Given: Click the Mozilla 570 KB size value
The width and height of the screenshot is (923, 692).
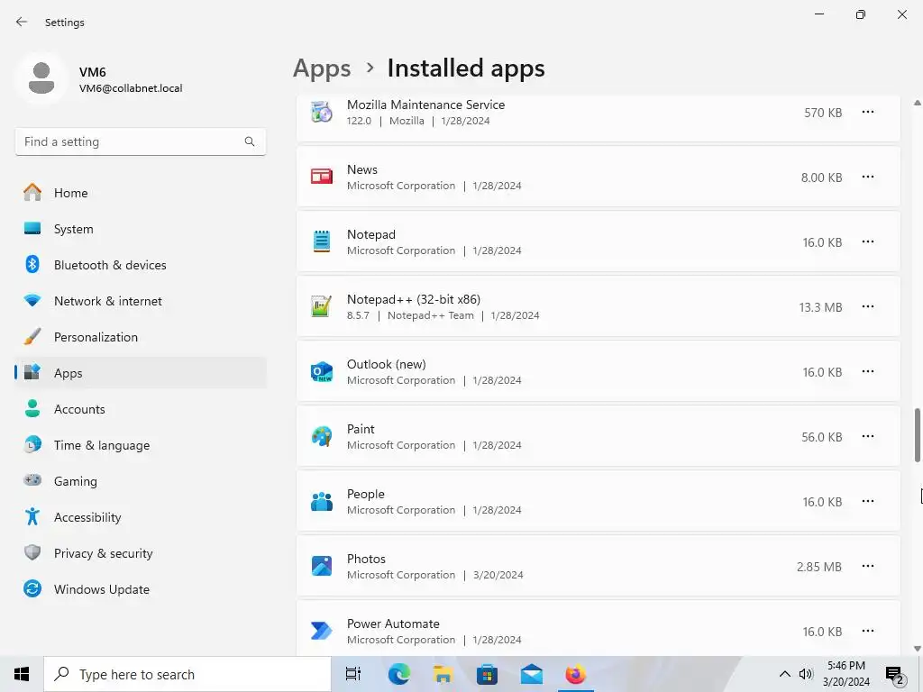Looking at the screenshot, I should 823,113.
